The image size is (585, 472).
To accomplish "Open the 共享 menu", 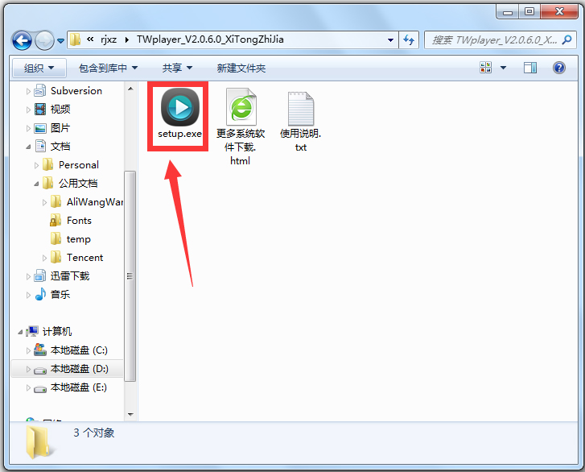I will point(177,68).
